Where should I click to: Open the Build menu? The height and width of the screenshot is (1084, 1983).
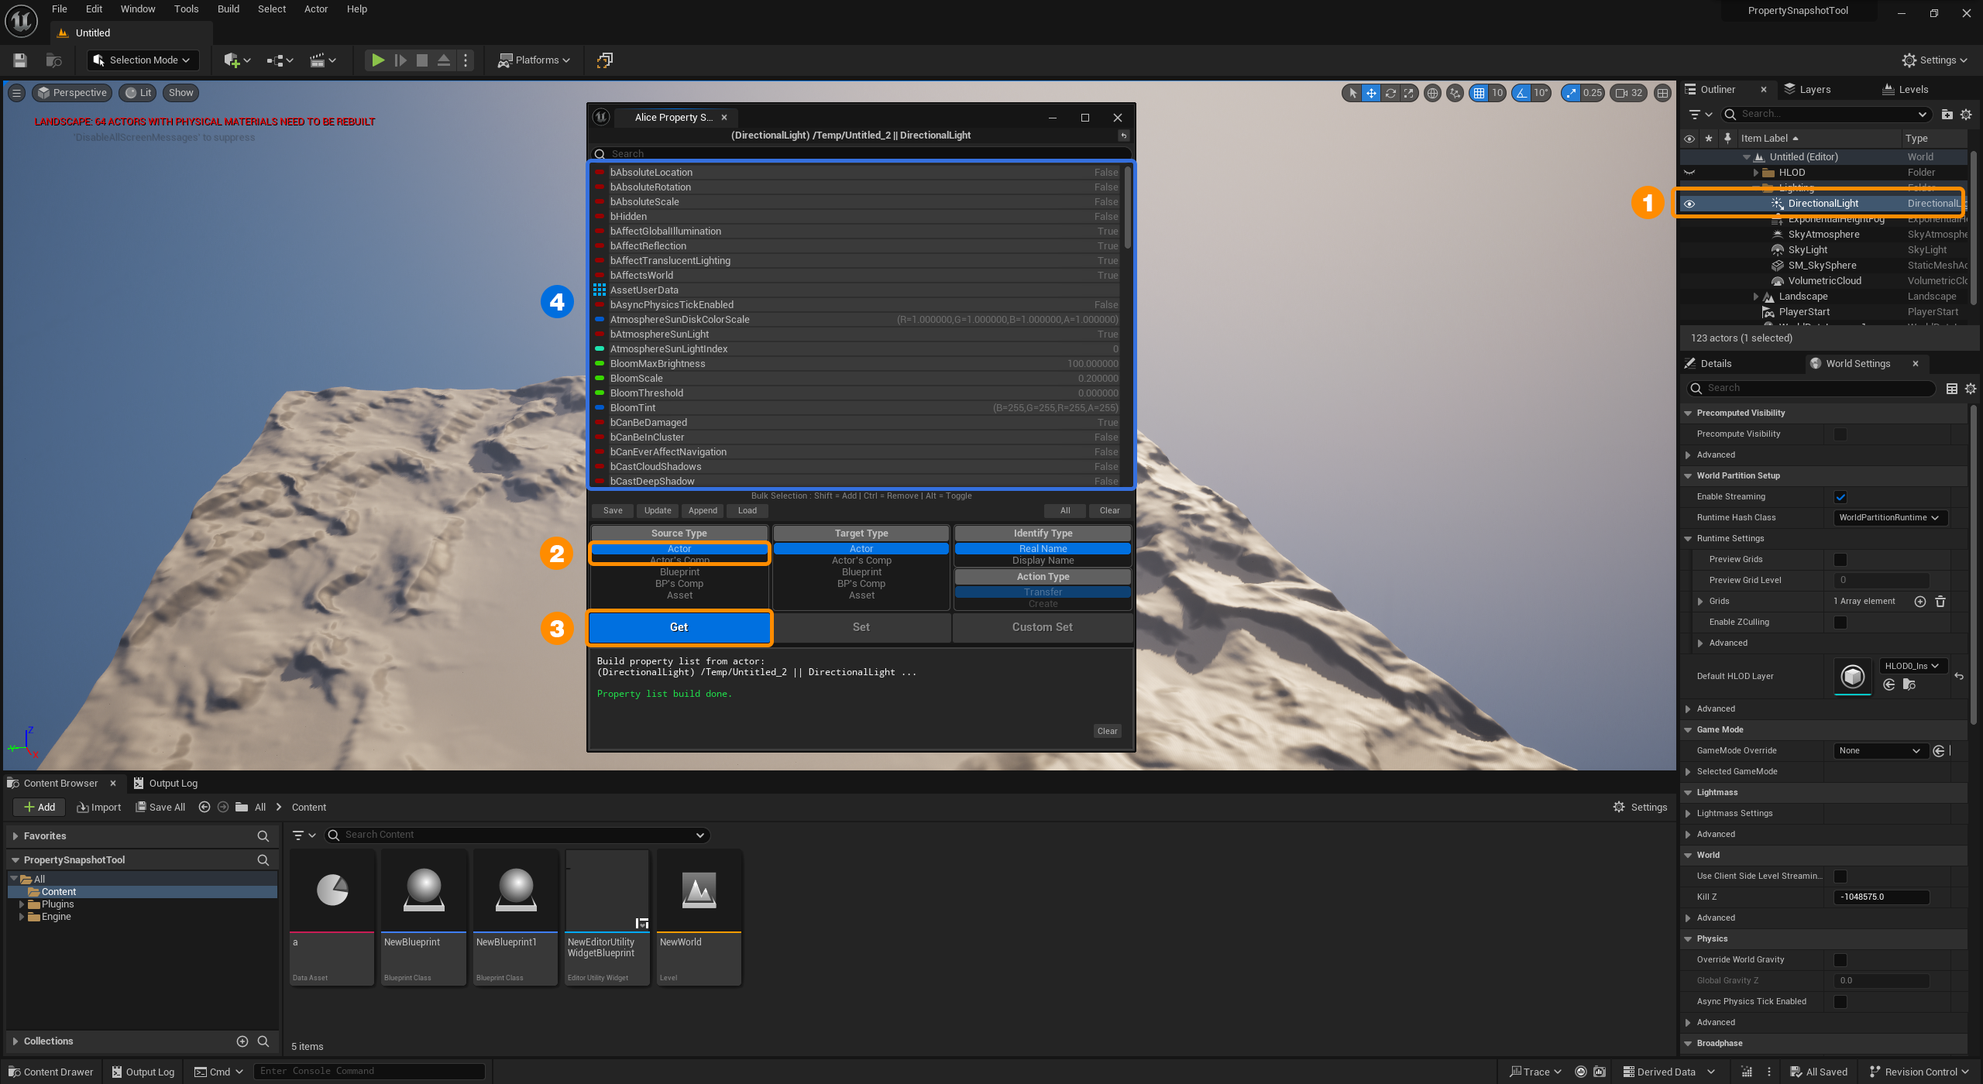pos(228,9)
